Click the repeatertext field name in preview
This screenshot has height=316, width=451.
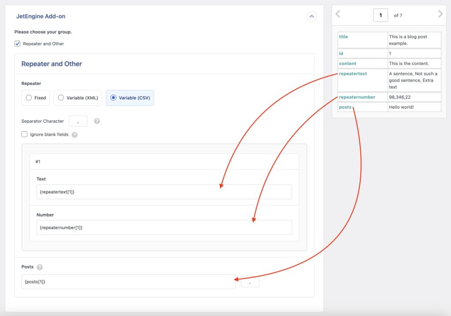click(x=353, y=74)
